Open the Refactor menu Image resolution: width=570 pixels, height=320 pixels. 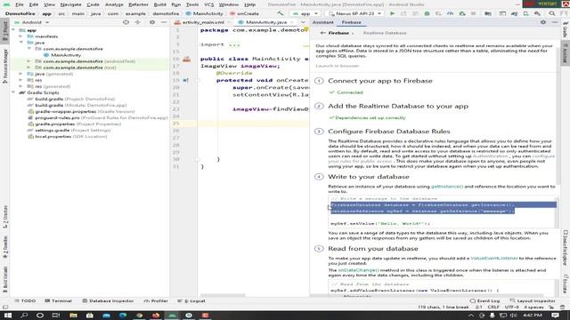[x=139, y=4]
